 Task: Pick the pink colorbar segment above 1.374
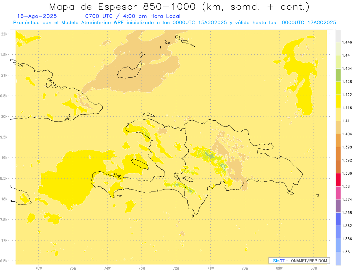[338, 193]
